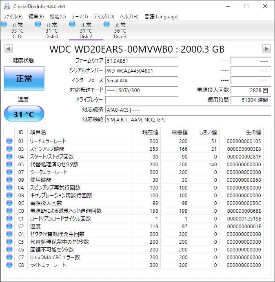Open the ディスク(D) menu
Viewport: 275px width, 282px height.
click(x=104, y=17)
